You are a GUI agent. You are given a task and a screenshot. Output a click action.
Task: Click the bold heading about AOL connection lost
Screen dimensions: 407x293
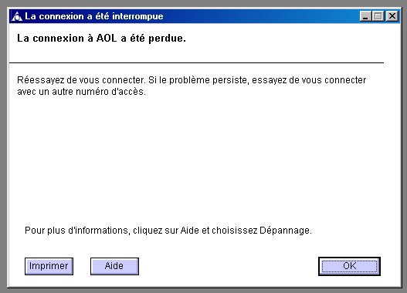tap(101, 39)
